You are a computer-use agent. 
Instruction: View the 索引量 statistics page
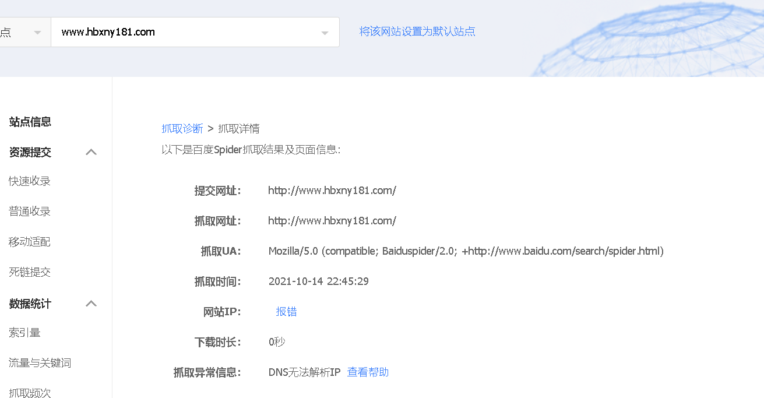click(x=24, y=332)
